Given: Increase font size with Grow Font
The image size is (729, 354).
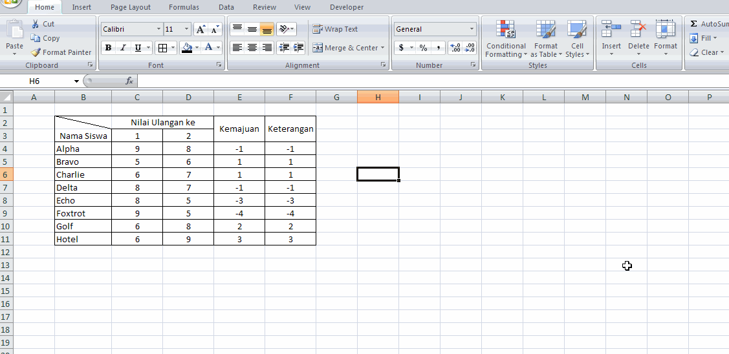Looking at the screenshot, I should coord(201,29).
